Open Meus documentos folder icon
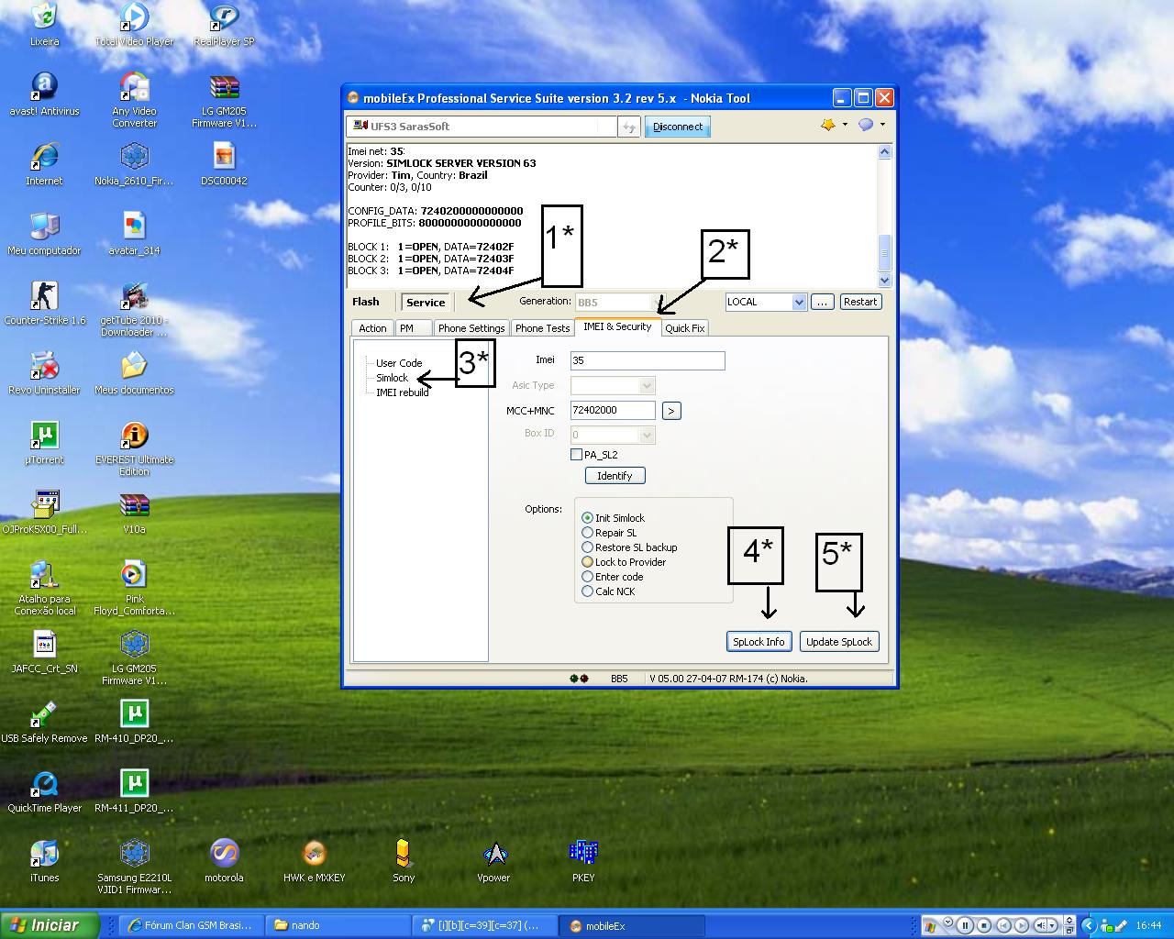1174x939 pixels. [x=134, y=373]
